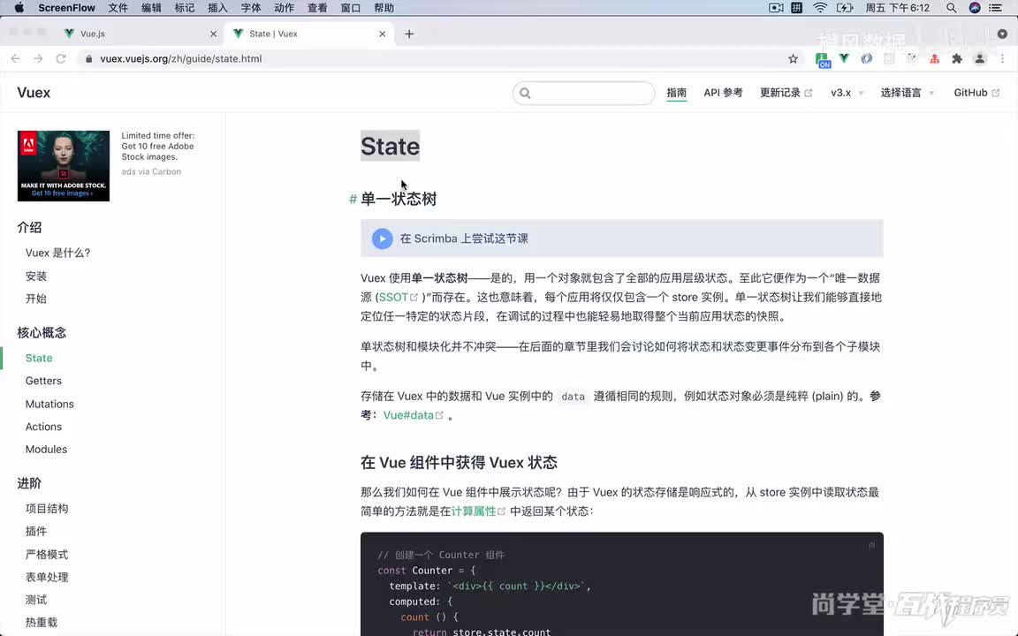Image resolution: width=1018 pixels, height=636 pixels.
Task: Open the Siri icon in menu bar
Action: [x=975, y=8]
